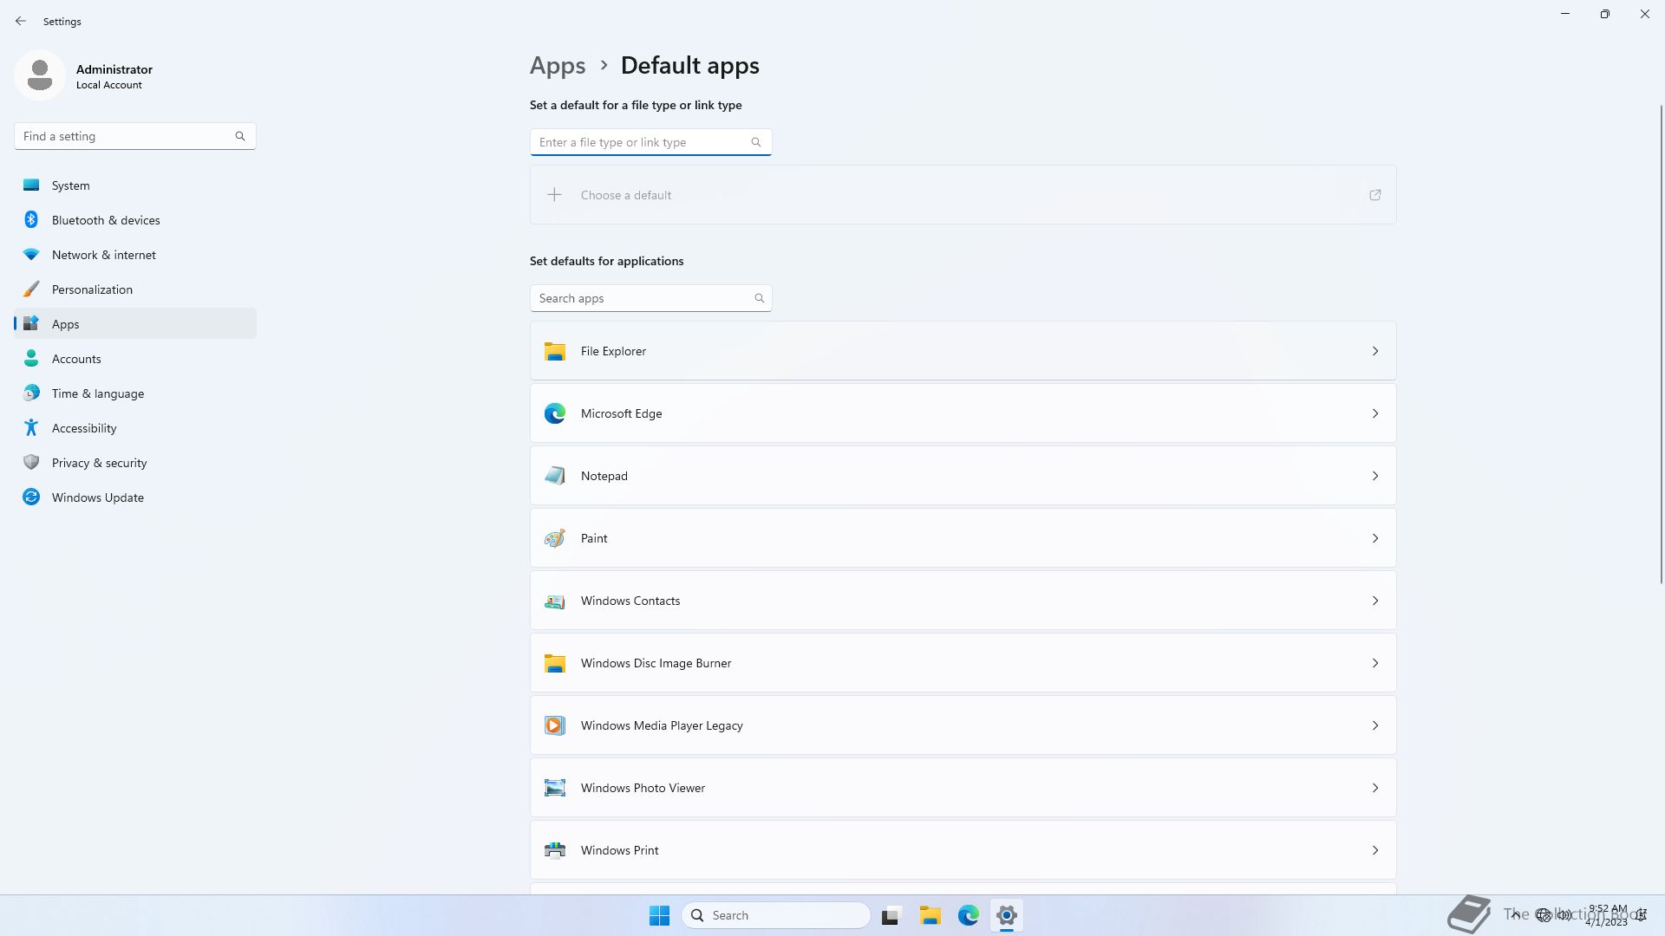1665x936 pixels.
Task: Open File Explorer from the taskbar
Action: 930,915
